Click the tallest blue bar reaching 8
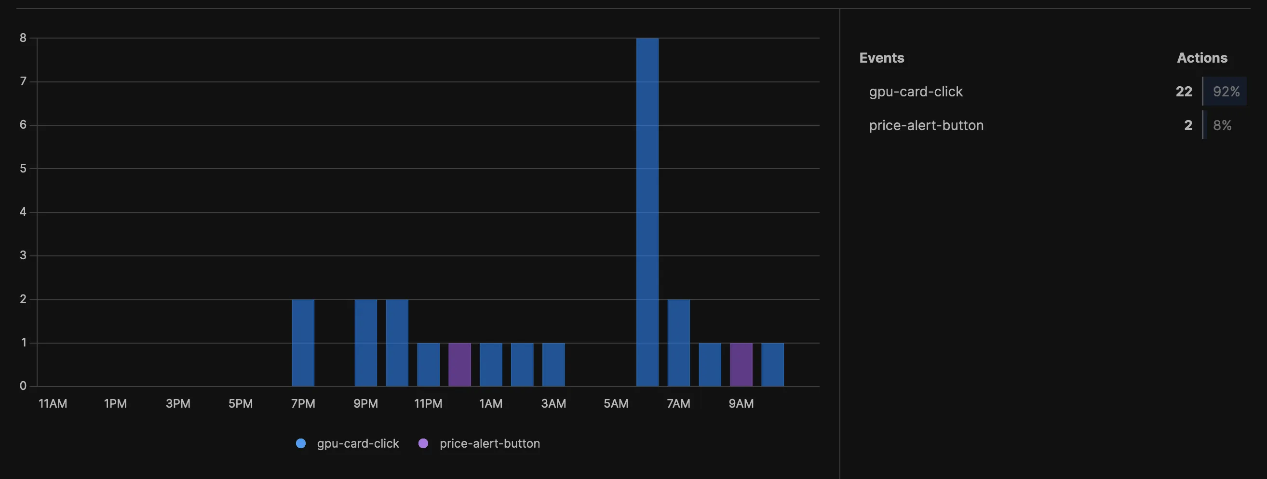 647,212
